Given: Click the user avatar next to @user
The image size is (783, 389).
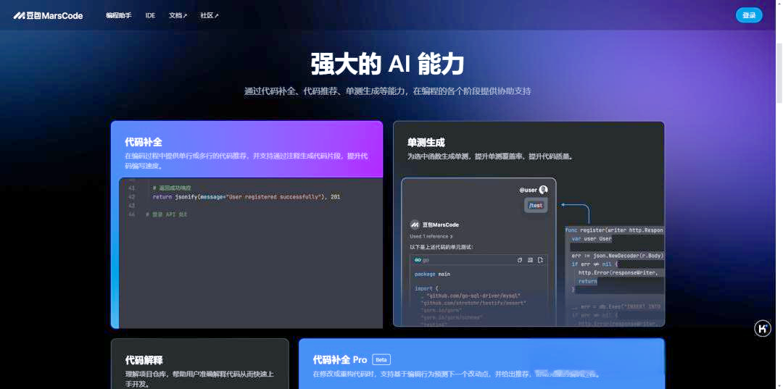Looking at the screenshot, I should coord(543,190).
